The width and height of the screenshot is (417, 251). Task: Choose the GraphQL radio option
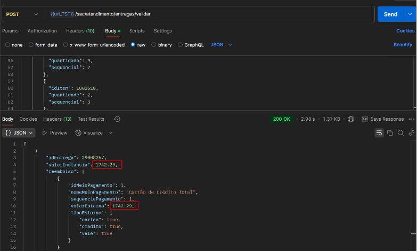pyautogui.click(x=180, y=45)
